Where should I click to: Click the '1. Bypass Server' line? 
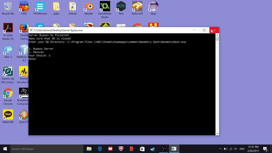[x=41, y=48]
